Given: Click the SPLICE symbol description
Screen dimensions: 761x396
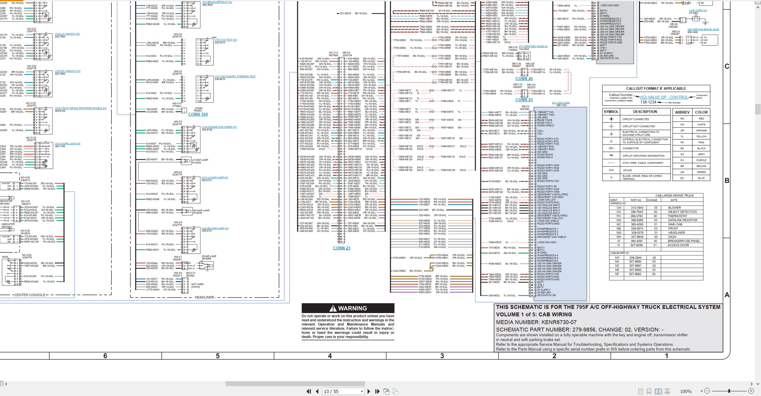Looking at the screenshot, I should [x=627, y=170].
